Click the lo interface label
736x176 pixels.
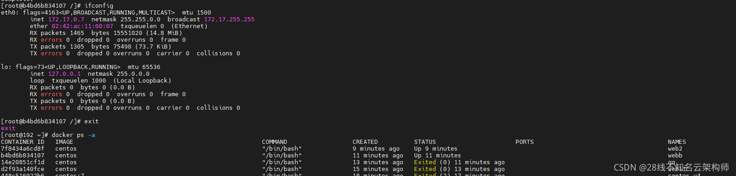[x=5, y=67]
